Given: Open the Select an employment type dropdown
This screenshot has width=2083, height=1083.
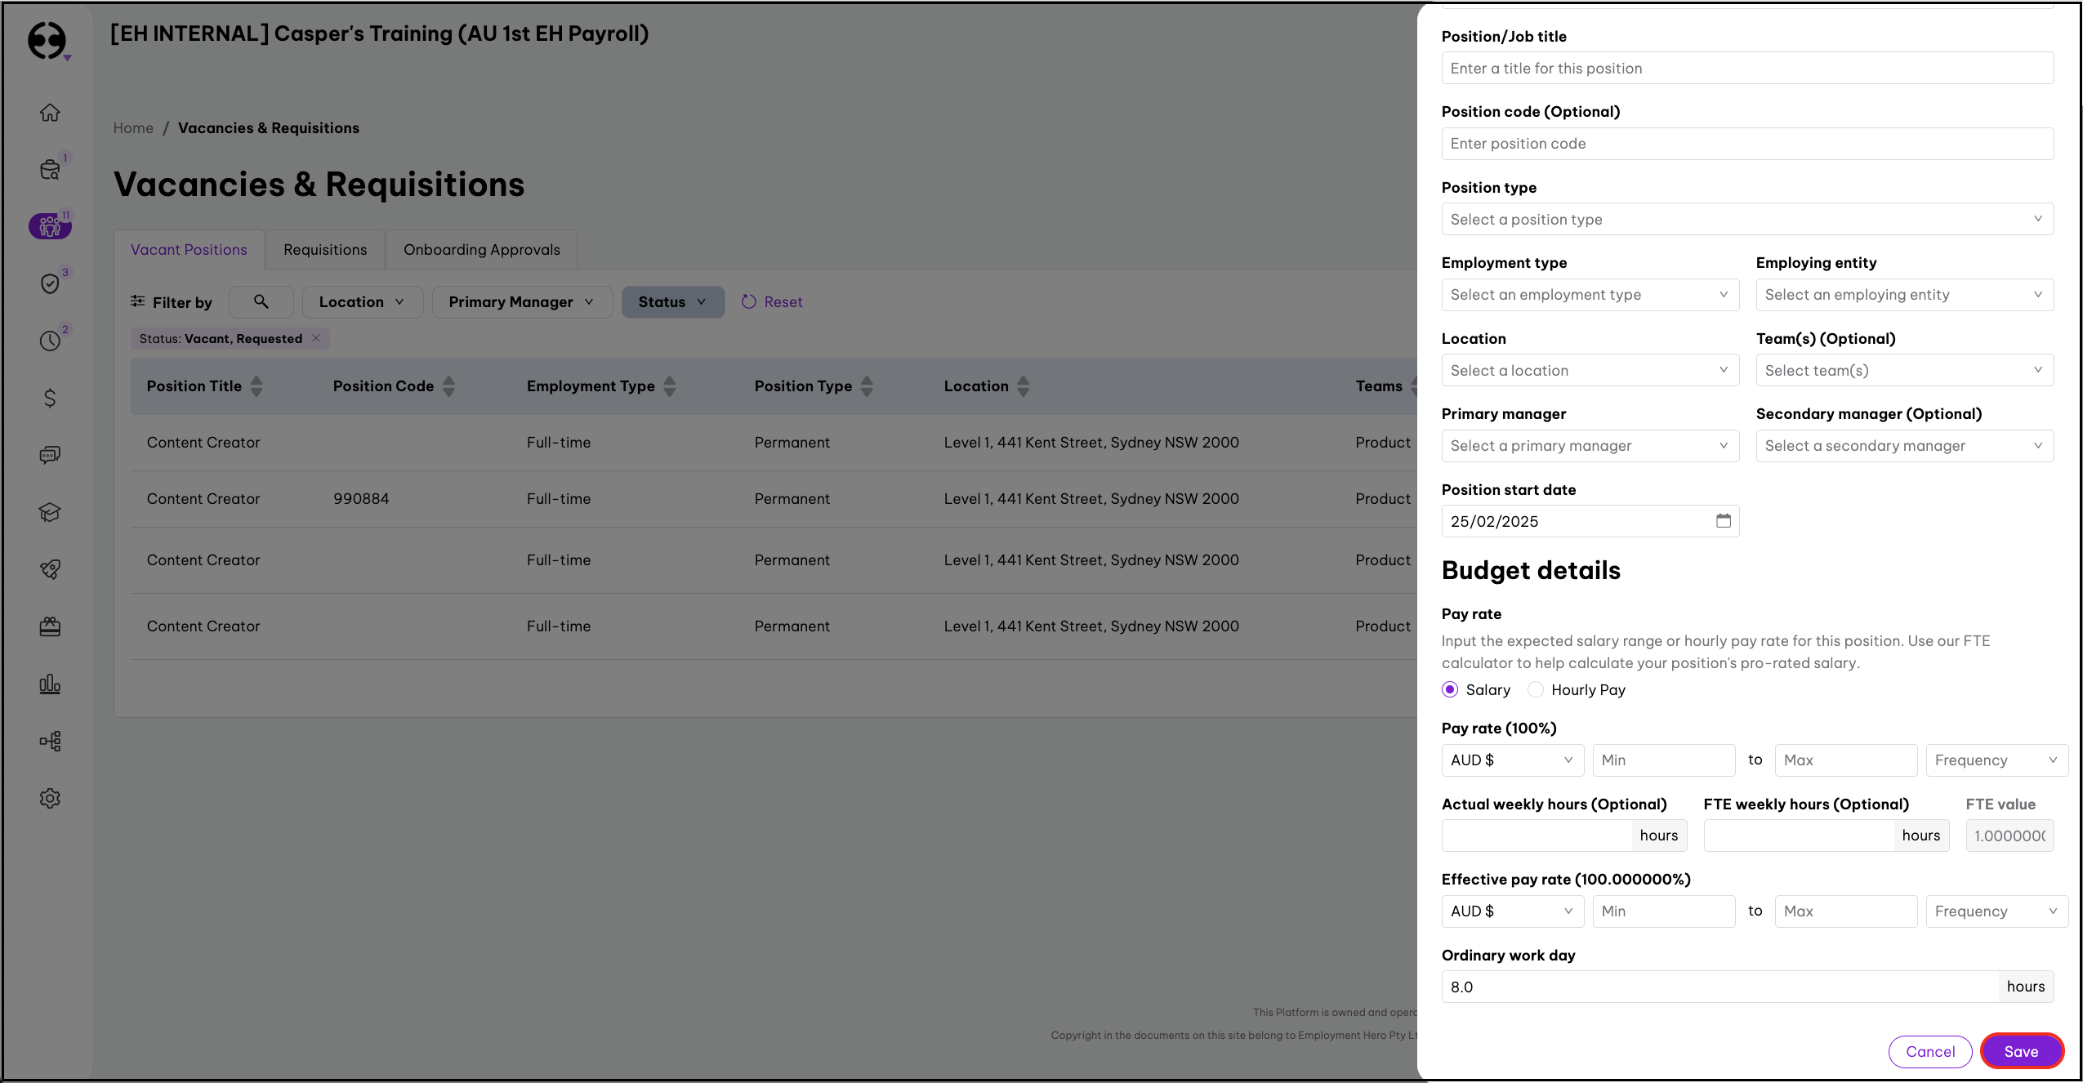Looking at the screenshot, I should tap(1590, 295).
